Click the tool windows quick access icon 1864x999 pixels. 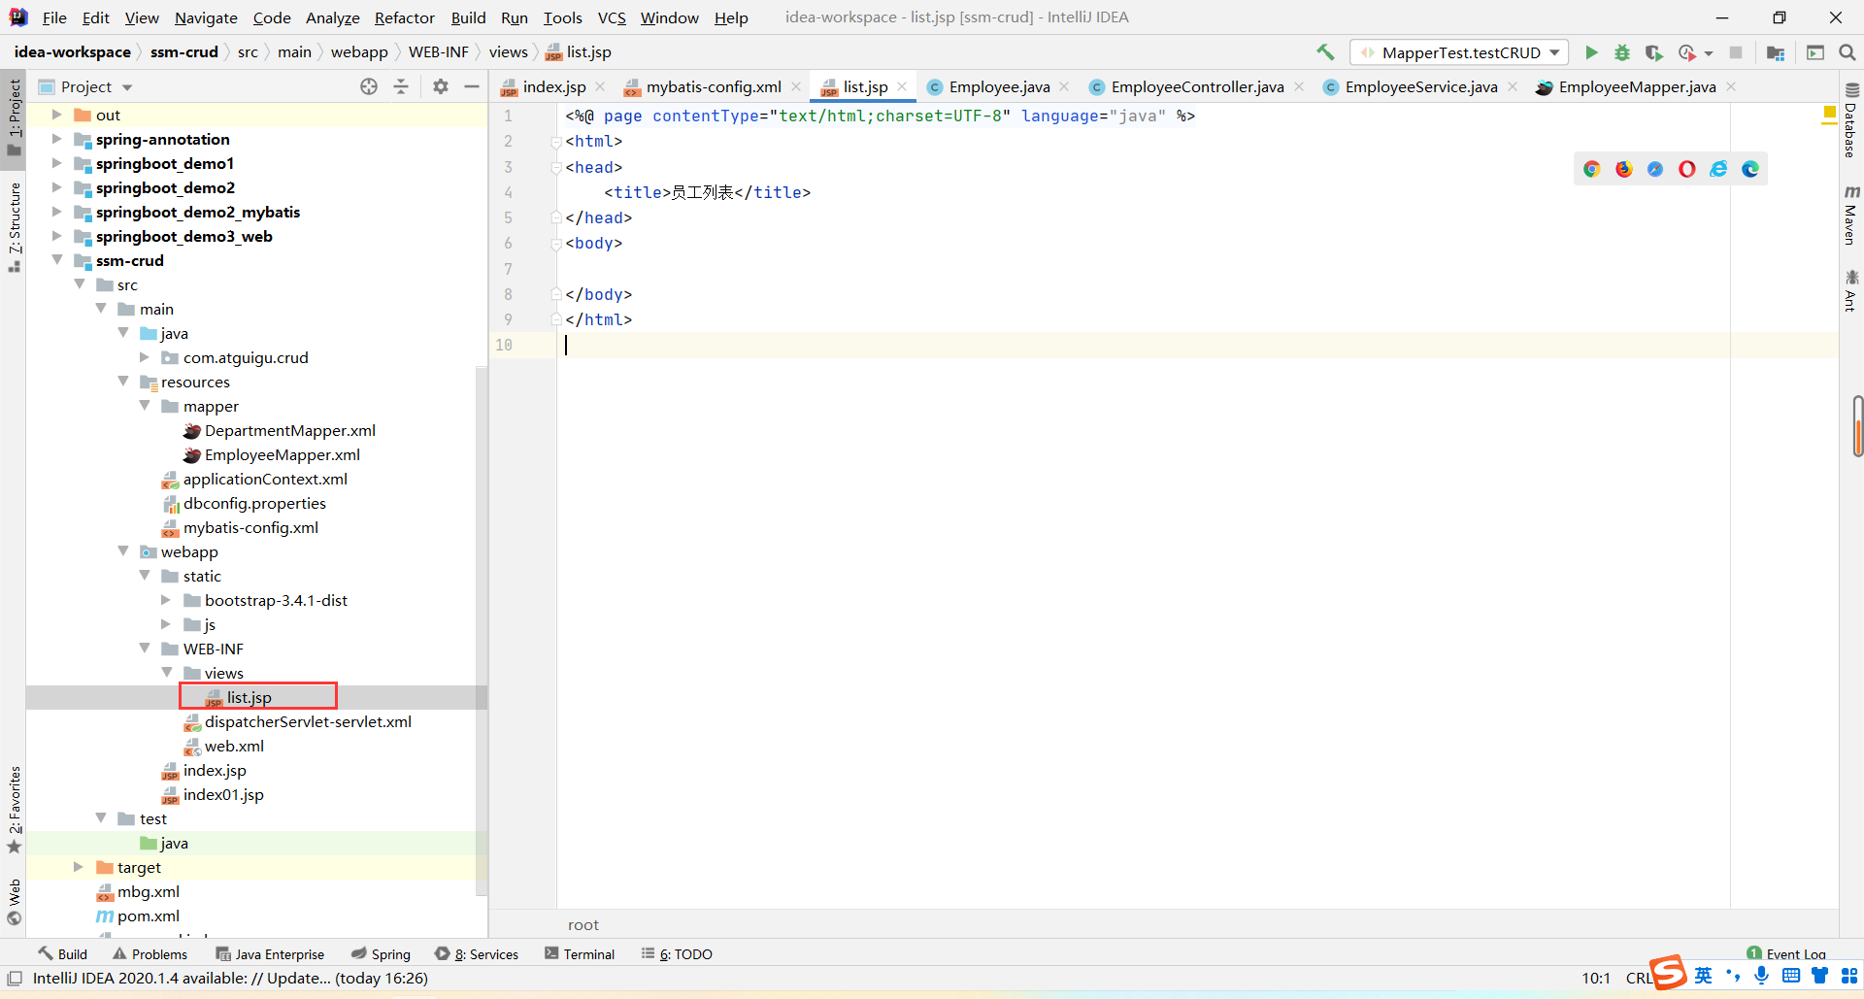15,979
